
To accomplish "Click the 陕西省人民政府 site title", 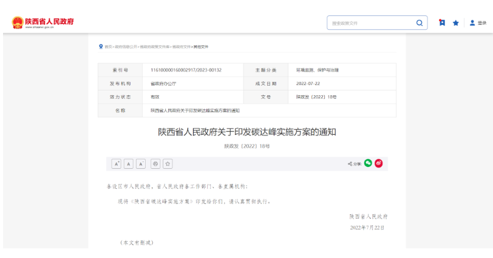I will coord(50,21).
